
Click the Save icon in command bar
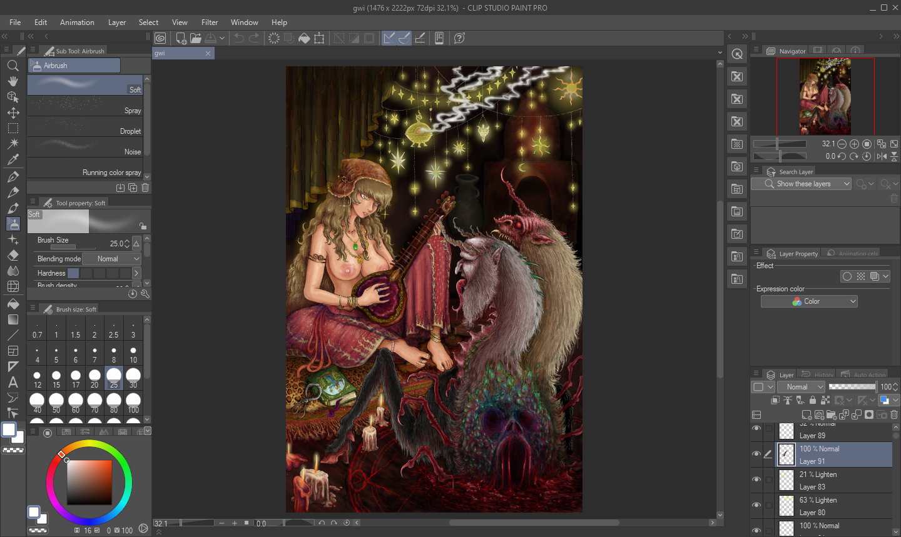pyautogui.click(x=211, y=38)
